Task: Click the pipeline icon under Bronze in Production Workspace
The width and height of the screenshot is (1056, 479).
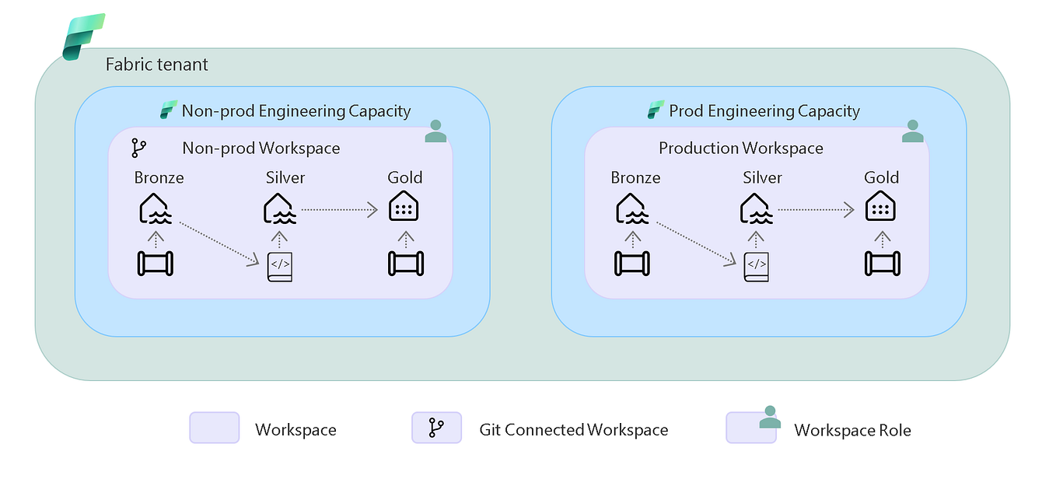Action: (631, 263)
